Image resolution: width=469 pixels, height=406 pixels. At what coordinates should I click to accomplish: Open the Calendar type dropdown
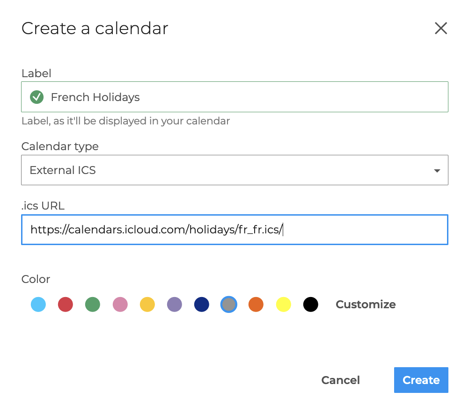point(234,170)
